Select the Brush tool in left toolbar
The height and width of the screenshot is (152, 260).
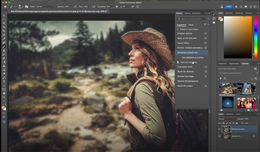point(4,46)
